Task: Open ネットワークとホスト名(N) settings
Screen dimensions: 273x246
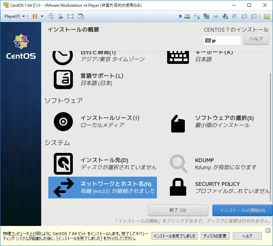Action: 116,184
